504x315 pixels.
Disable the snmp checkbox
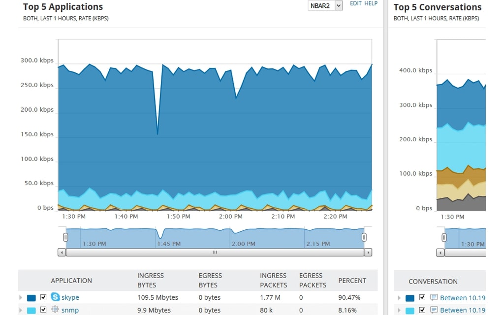point(43,310)
